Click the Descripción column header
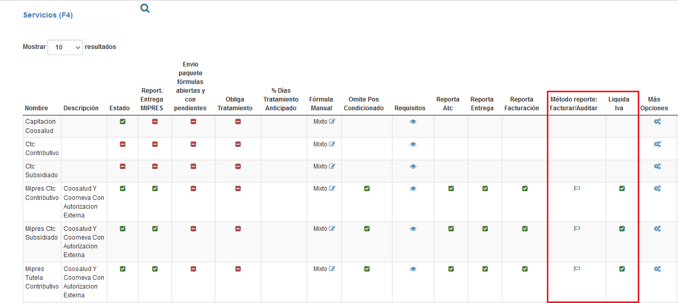Image resolution: width=678 pixels, height=303 pixels. [81, 108]
